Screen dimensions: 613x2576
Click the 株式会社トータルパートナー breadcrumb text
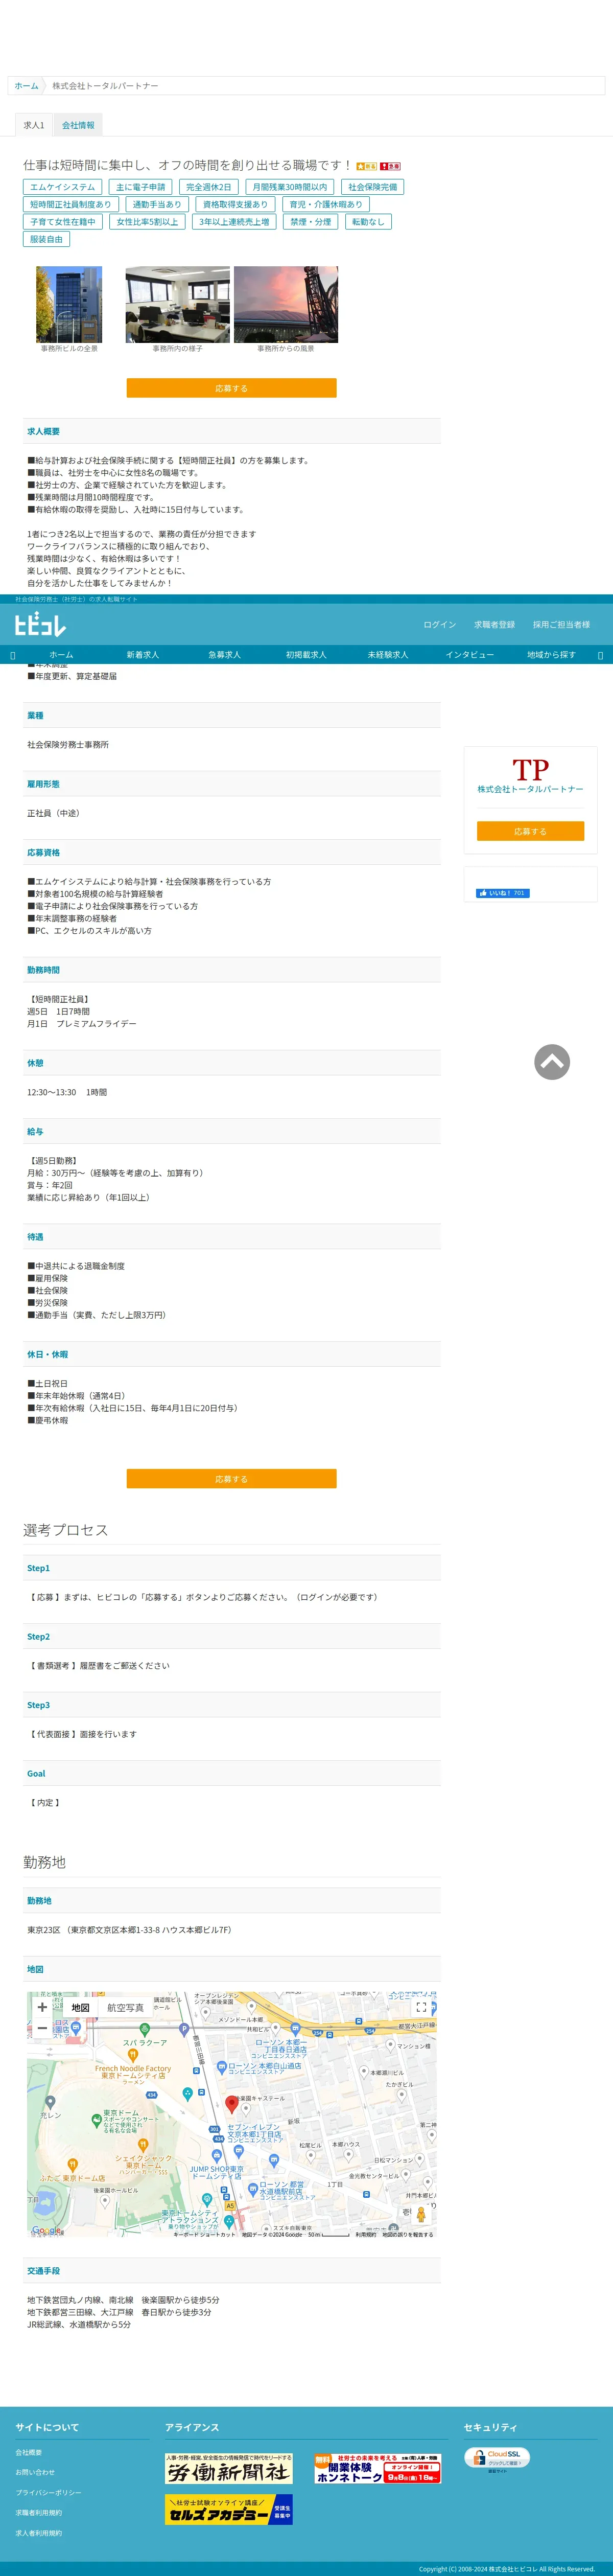pyautogui.click(x=105, y=86)
